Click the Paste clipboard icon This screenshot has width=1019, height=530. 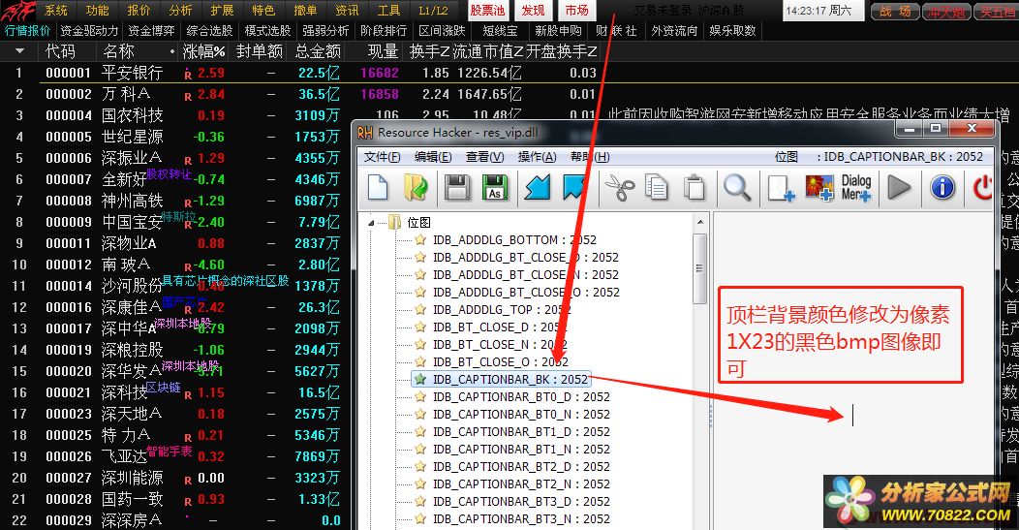coord(695,188)
